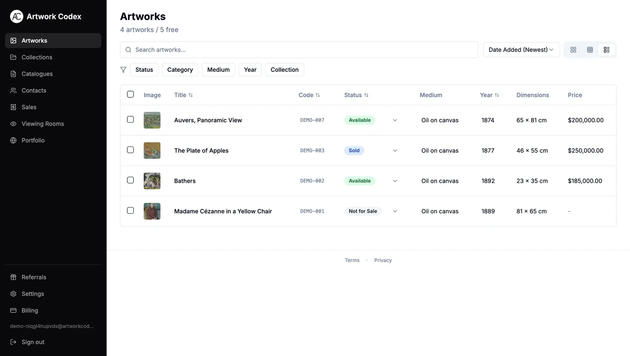The image size is (630, 356).
Task: Open the Date Added (Newest) sort dropdown
Action: (521, 50)
